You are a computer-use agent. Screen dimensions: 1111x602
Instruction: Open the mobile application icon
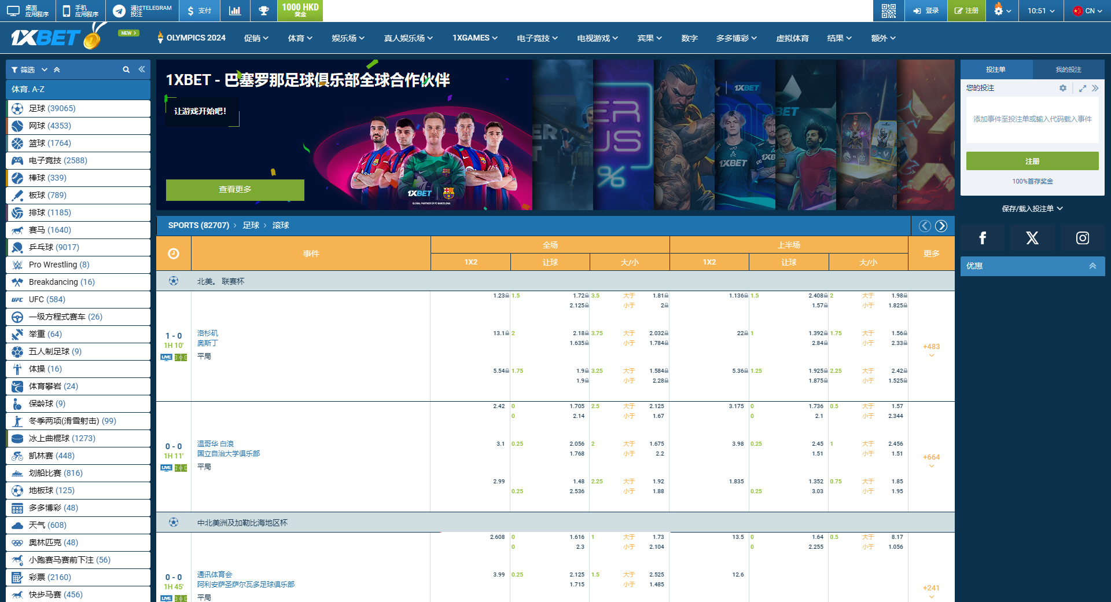(x=66, y=10)
